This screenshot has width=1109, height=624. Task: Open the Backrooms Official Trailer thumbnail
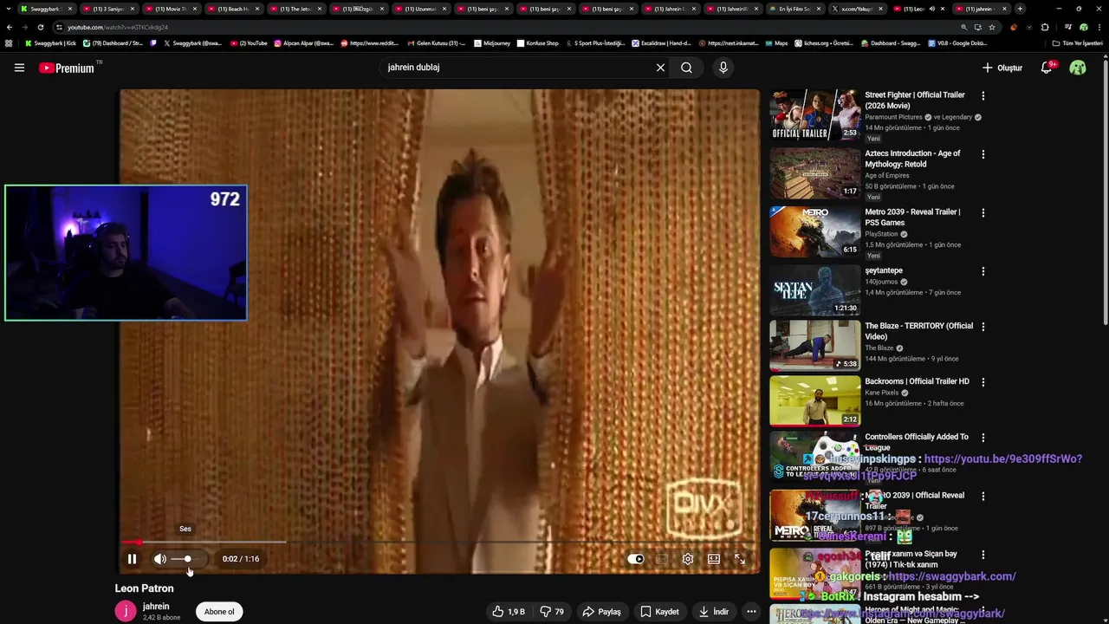coord(815,400)
